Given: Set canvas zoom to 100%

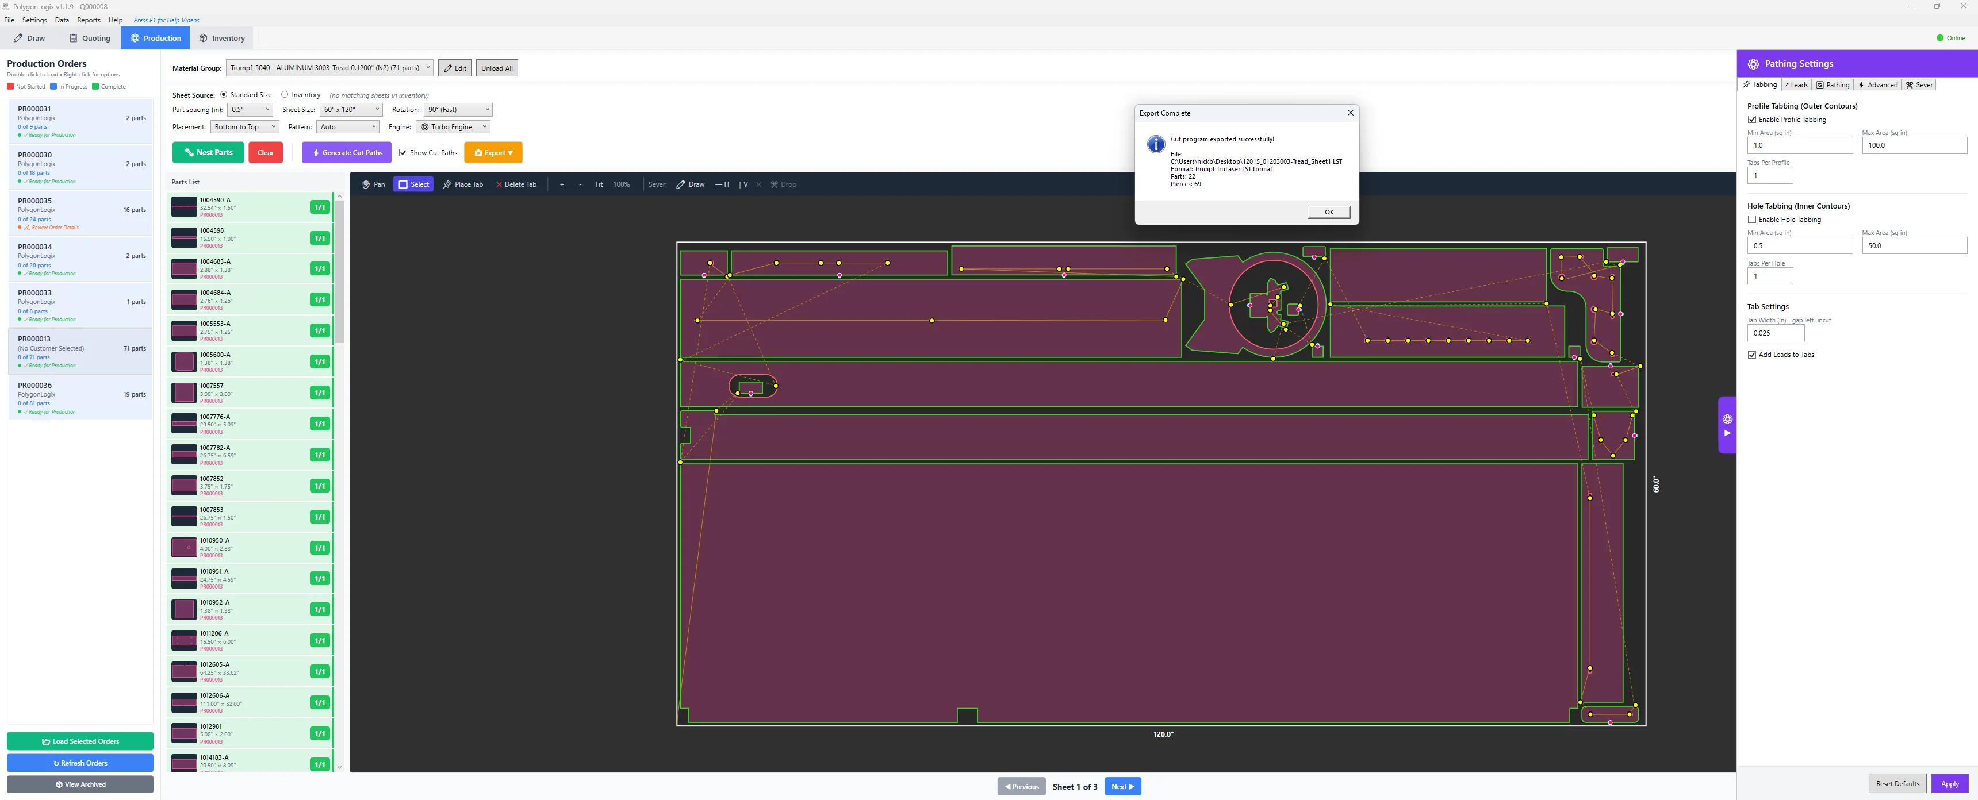Looking at the screenshot, I should click(621, 184).
